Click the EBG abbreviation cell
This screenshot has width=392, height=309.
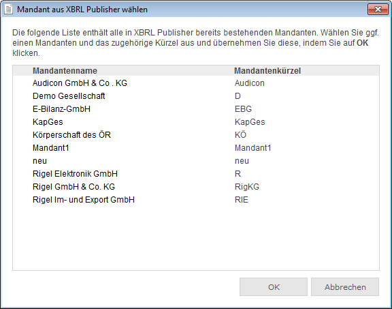(243, 109)
